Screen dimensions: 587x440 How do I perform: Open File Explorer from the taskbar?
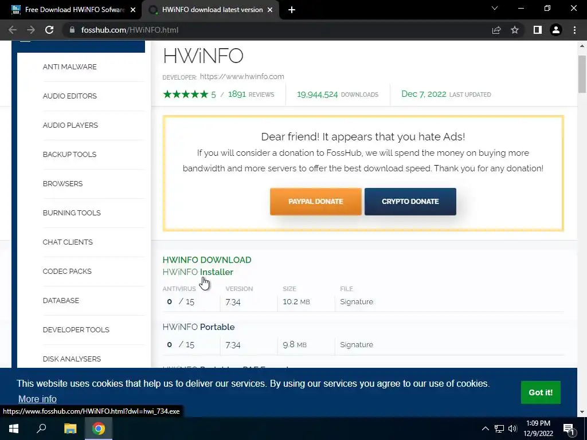pos(70,429)
